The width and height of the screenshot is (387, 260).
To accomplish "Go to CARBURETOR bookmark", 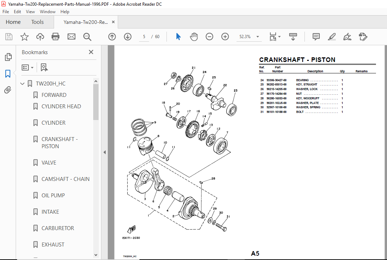I will pyautogui.click(x=58, y=228).
